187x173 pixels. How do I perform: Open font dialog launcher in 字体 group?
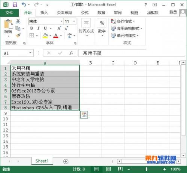point(75,43)
